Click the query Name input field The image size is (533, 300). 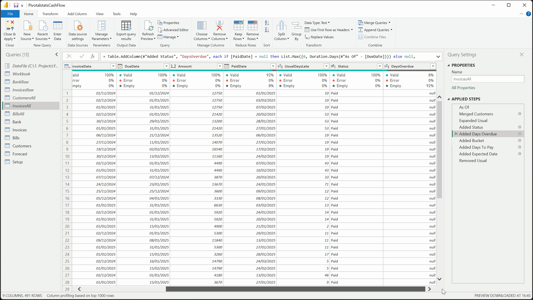[x=488, y=79]
